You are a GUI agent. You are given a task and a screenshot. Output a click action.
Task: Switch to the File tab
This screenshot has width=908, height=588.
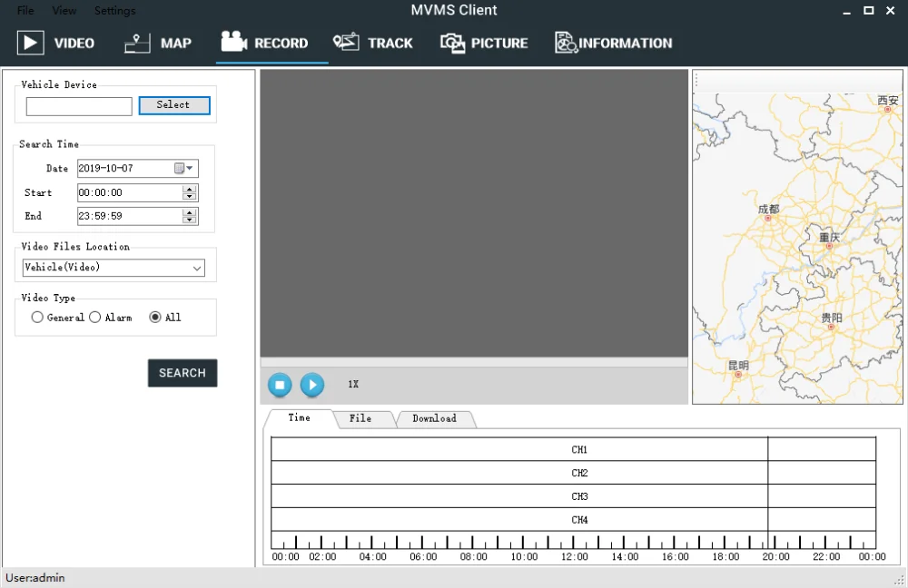(360, 418)
